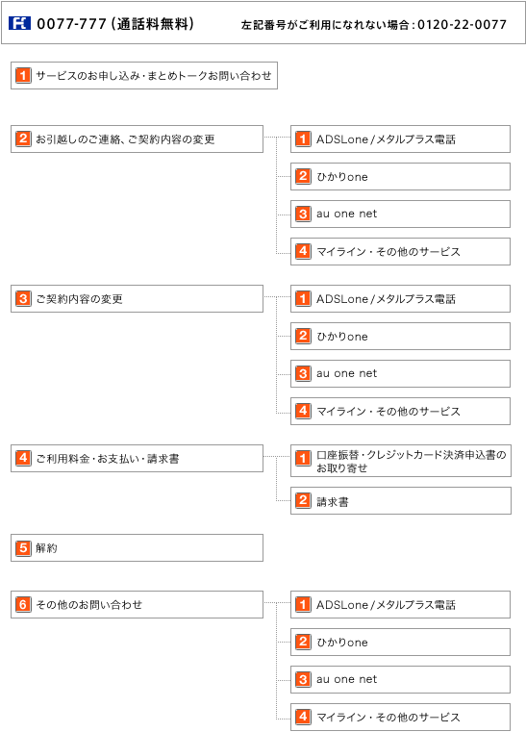This screenshot has height=732, width=526.
Task: Click orange number 2 icon beside お引越しのご連絡
Action: tap(23, 139)
